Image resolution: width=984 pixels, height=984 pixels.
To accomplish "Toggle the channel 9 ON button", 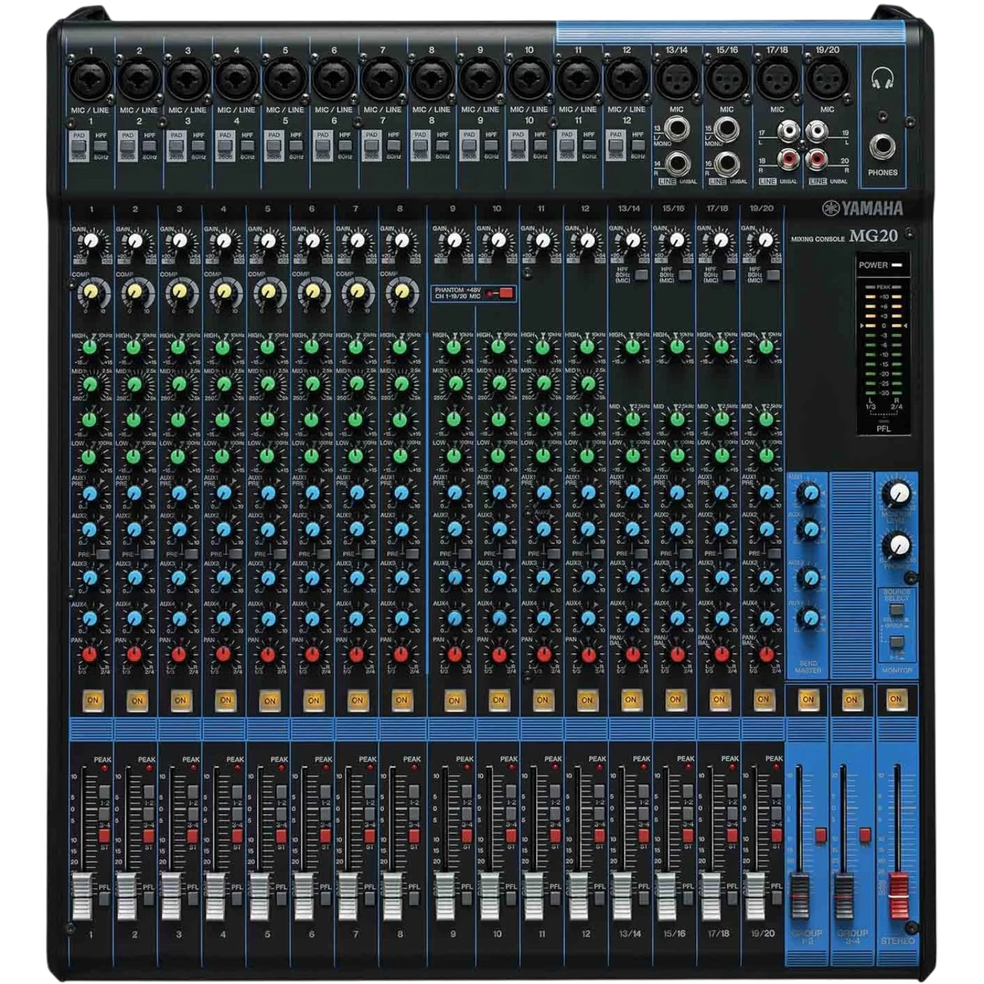I will tap(454, 701).
